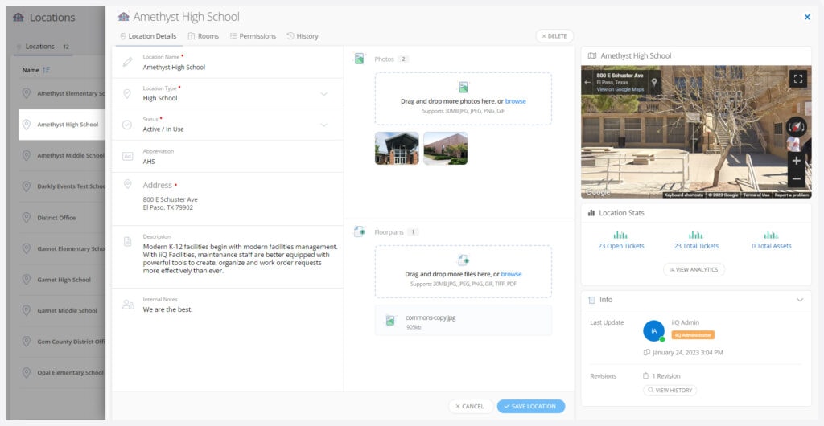
Task: Select Gem County District Office row
Action: [x=62, y=342]
